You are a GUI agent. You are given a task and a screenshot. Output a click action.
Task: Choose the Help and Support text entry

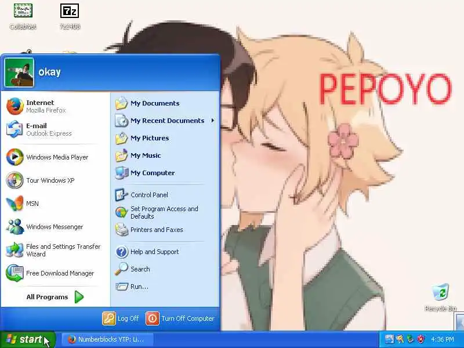(154, 252)
